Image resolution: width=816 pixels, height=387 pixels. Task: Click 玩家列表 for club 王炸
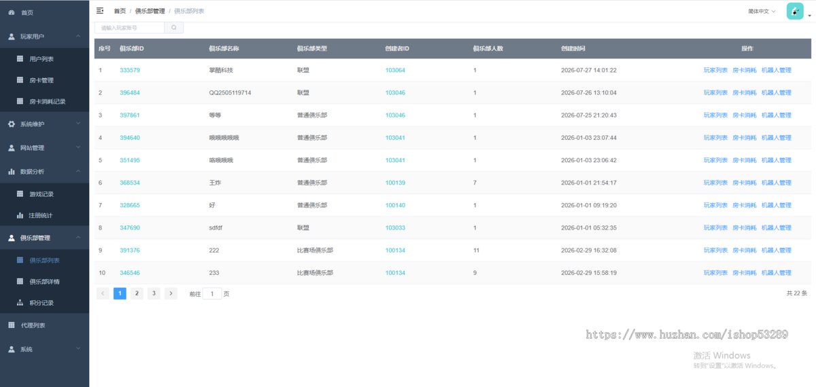click(715, 183)
